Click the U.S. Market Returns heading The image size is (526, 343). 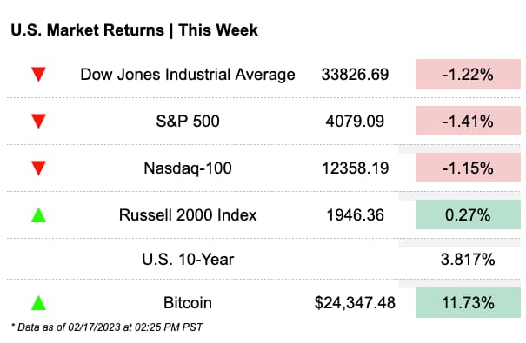point(134,30)
